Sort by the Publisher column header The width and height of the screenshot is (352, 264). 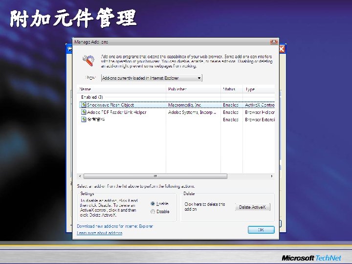click(177, 89)
